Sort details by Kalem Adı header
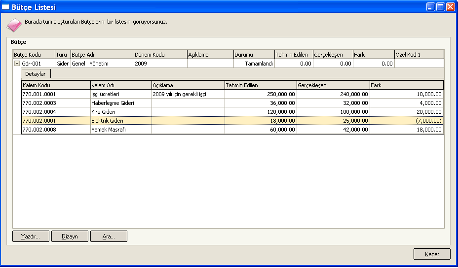The image size is (458, 268). pyautogui.click(x=121, y=85)
